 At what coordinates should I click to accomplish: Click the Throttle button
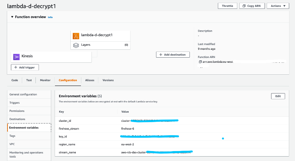(227, 6)
